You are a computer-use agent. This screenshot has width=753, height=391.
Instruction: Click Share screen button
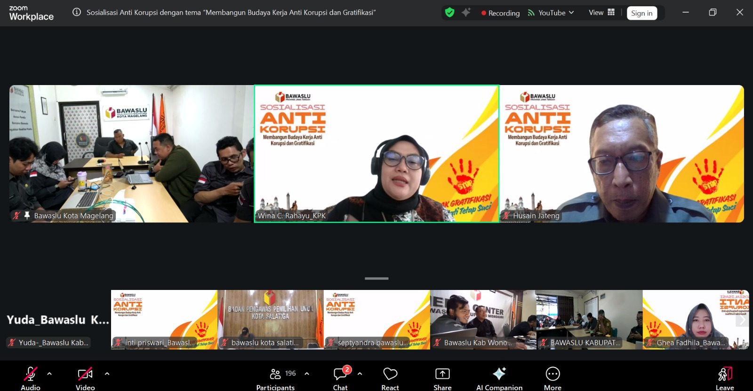click(442, 378)
